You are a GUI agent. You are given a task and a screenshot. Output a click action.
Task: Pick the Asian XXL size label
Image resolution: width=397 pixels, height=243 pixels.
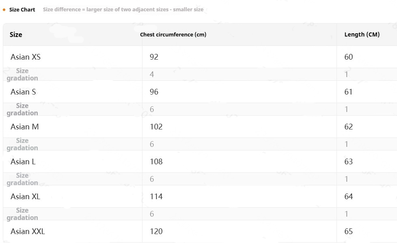[28, 231]
